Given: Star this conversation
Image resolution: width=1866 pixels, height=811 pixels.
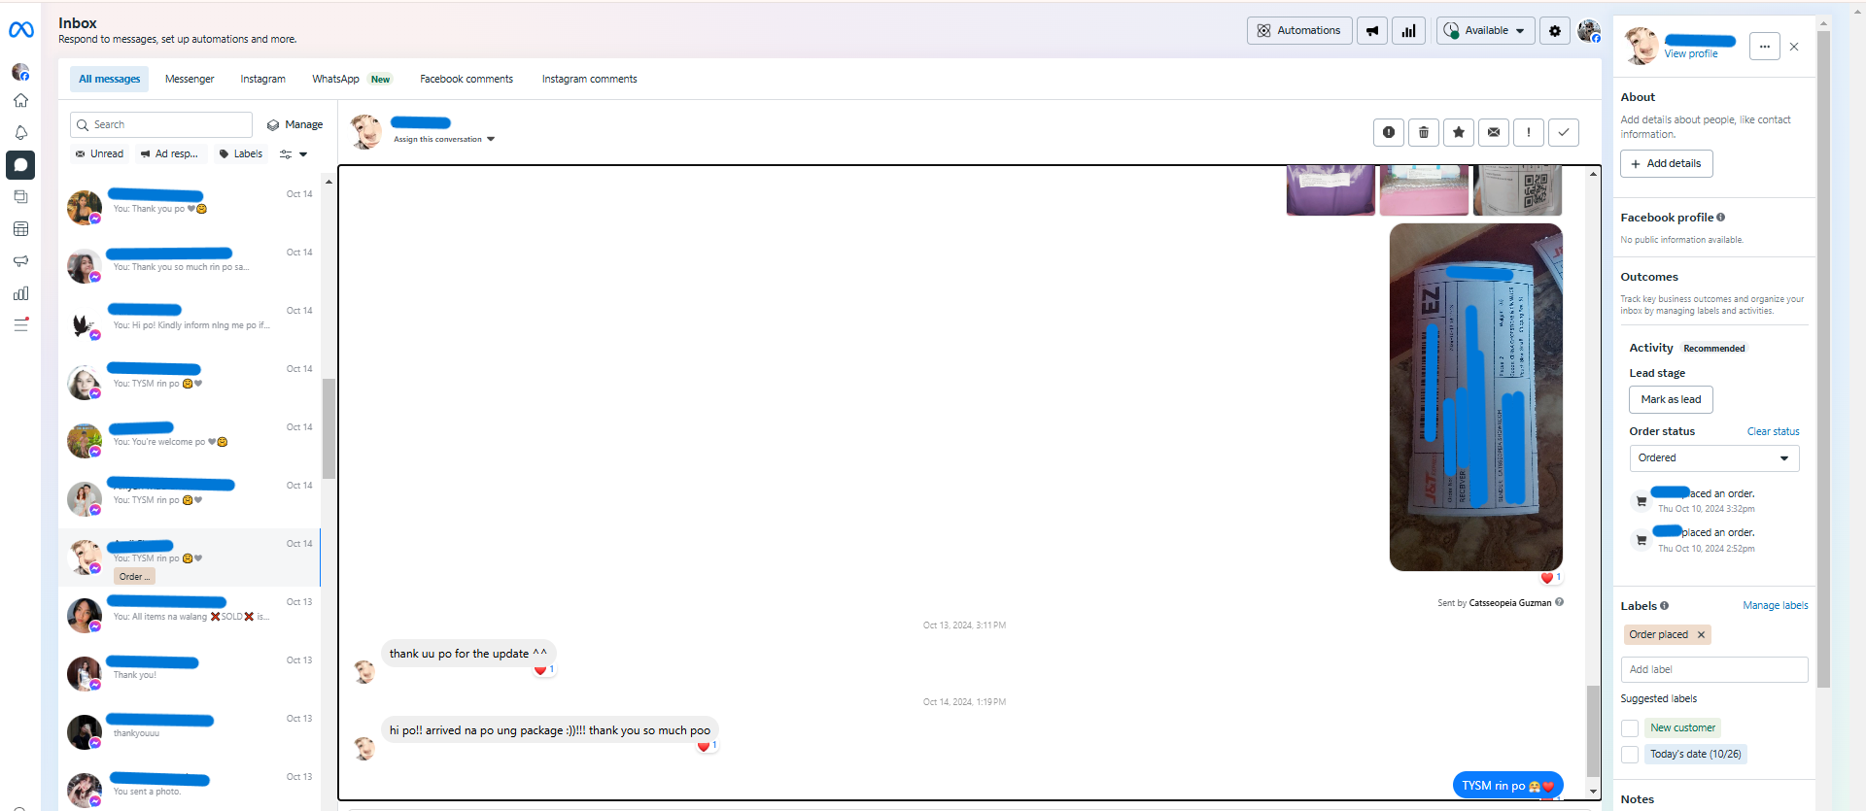Looking at the screenshot, I should (x=1459, y=132).
